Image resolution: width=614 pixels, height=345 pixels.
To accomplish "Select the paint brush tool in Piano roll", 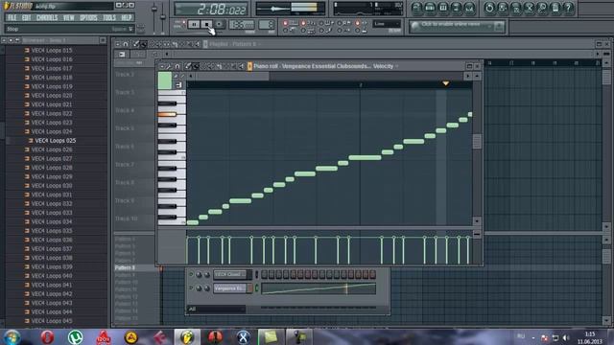I will click(x=196, y=66).
